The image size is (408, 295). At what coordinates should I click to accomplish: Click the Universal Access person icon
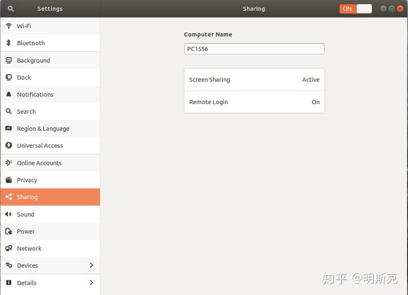point(8,146)
